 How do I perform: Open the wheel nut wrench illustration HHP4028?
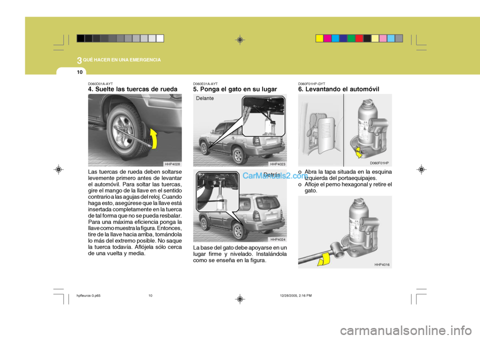click(x=135, y=130)
